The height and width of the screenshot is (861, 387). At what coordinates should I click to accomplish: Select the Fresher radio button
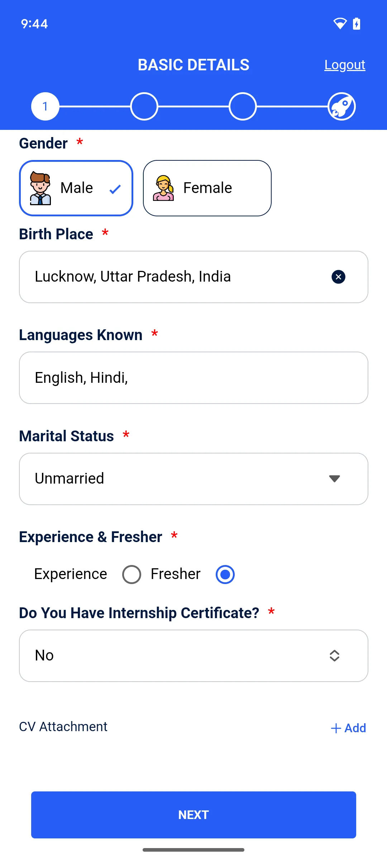225,574
